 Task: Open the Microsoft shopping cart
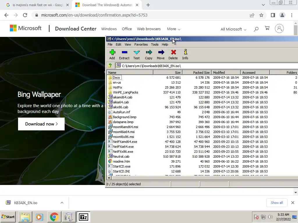point(267,28)
